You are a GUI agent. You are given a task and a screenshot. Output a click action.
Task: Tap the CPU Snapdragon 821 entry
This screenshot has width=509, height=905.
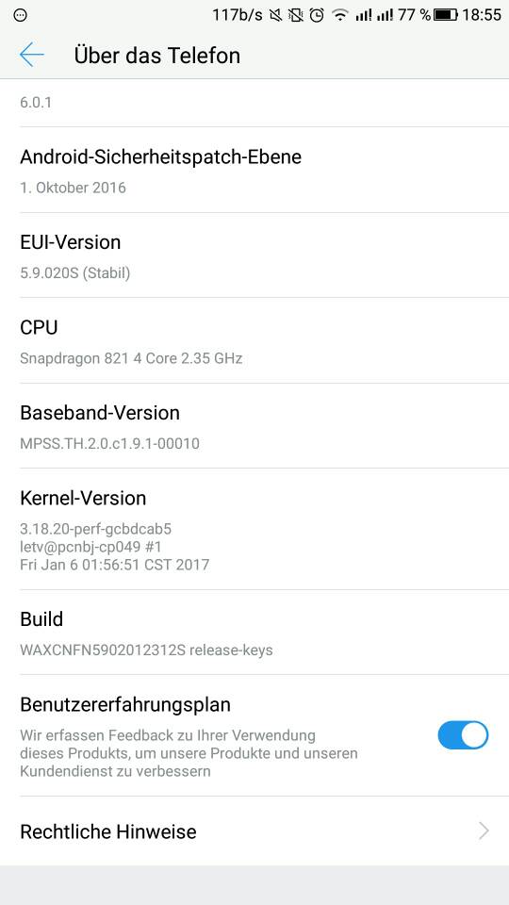click(254, 340)
